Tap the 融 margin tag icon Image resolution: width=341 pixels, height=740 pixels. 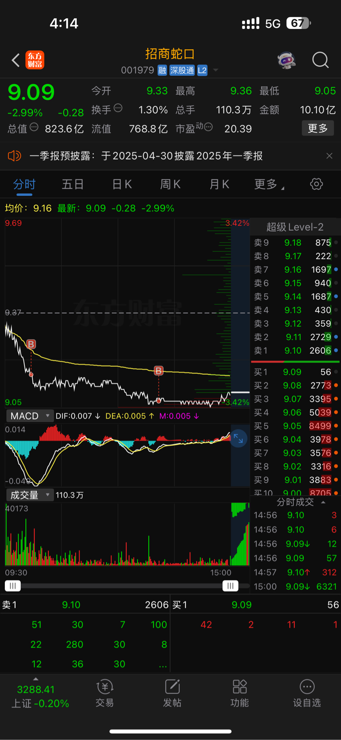(162, 70)
